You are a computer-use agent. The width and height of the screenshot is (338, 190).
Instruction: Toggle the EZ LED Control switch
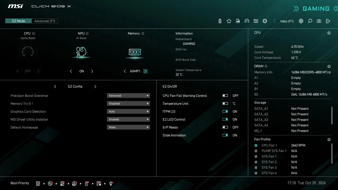click(225, 120)
